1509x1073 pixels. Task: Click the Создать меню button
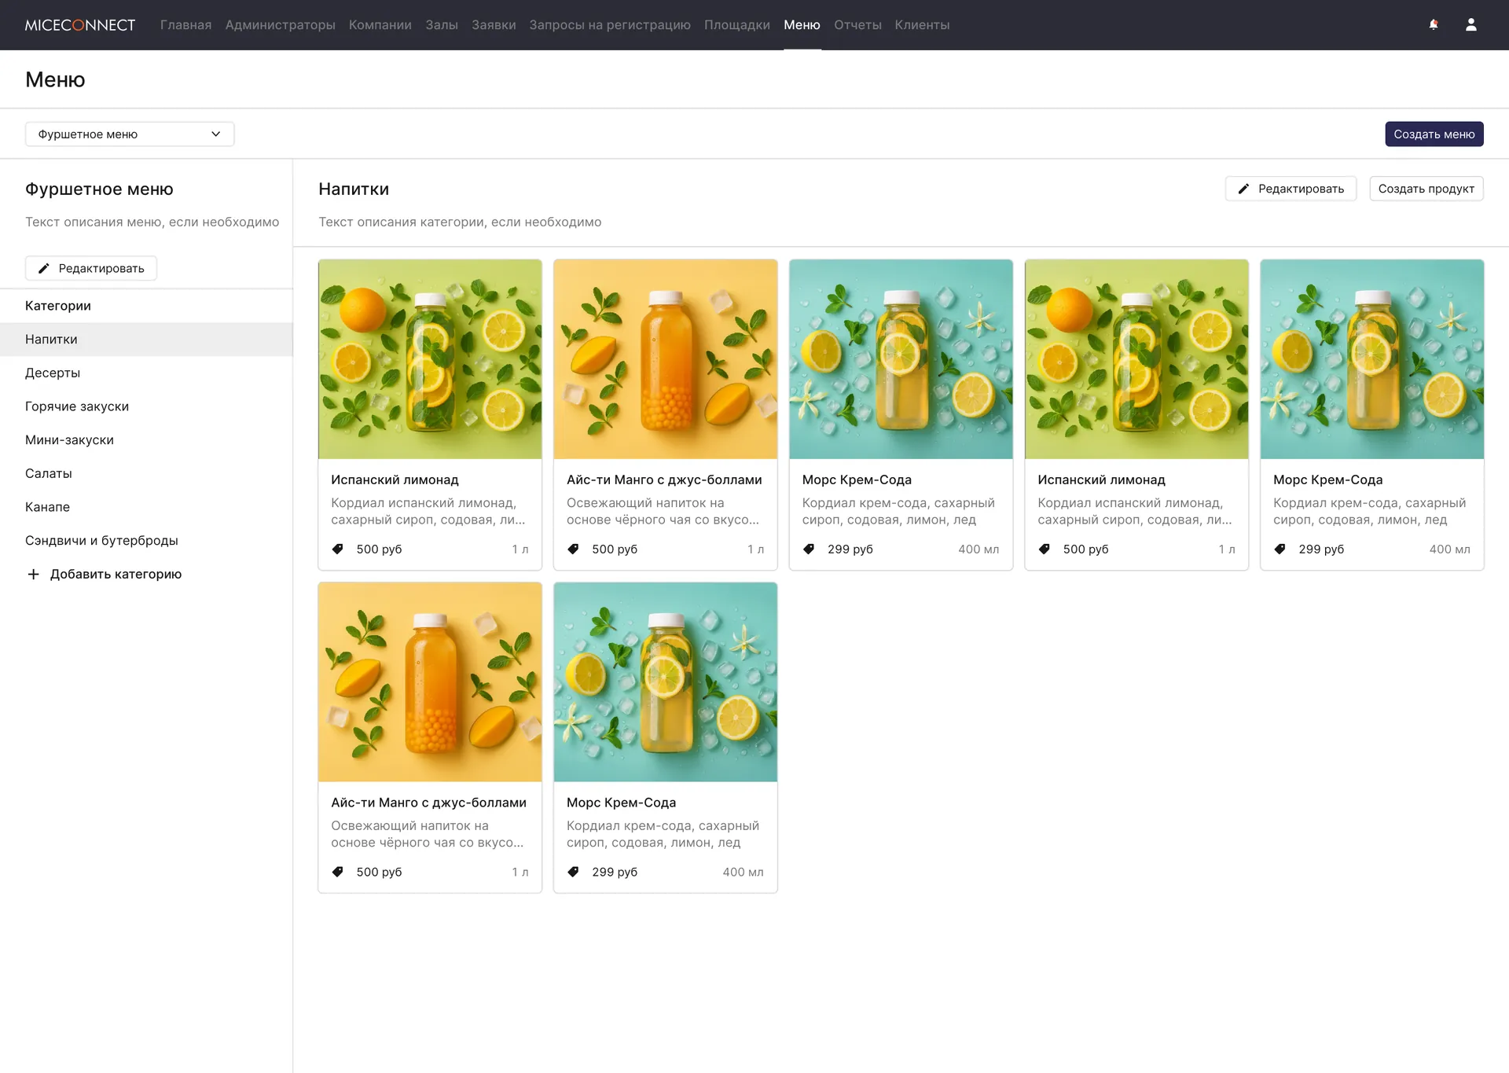click(x=1434, y=134)
